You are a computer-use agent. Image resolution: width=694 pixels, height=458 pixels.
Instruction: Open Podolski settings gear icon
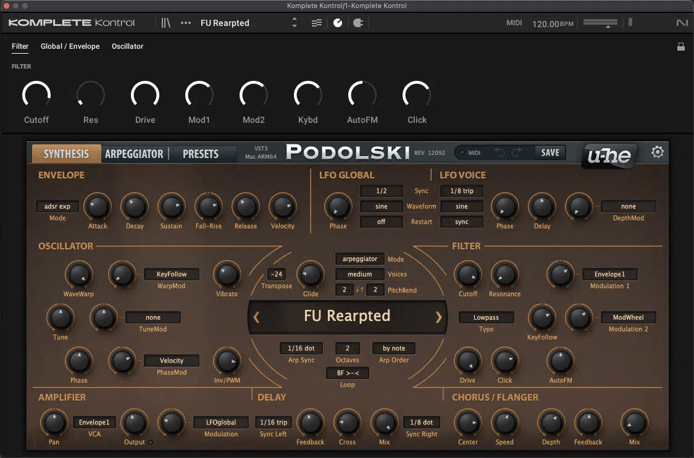click(x=658, y=152)
